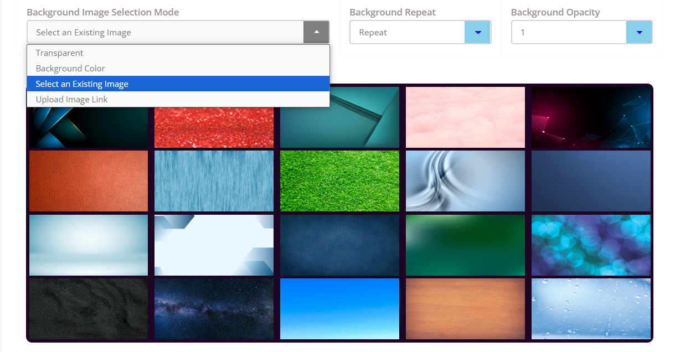Select the clear blue sky gradient thumbnail

[339, 309]
